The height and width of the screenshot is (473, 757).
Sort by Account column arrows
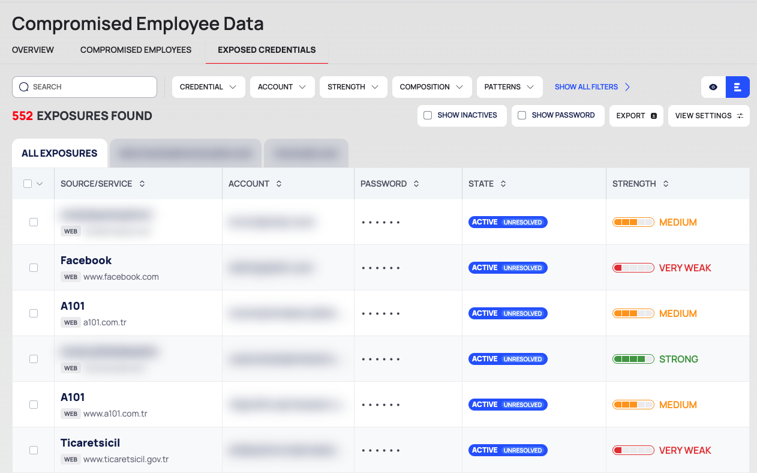coord(279,184)
